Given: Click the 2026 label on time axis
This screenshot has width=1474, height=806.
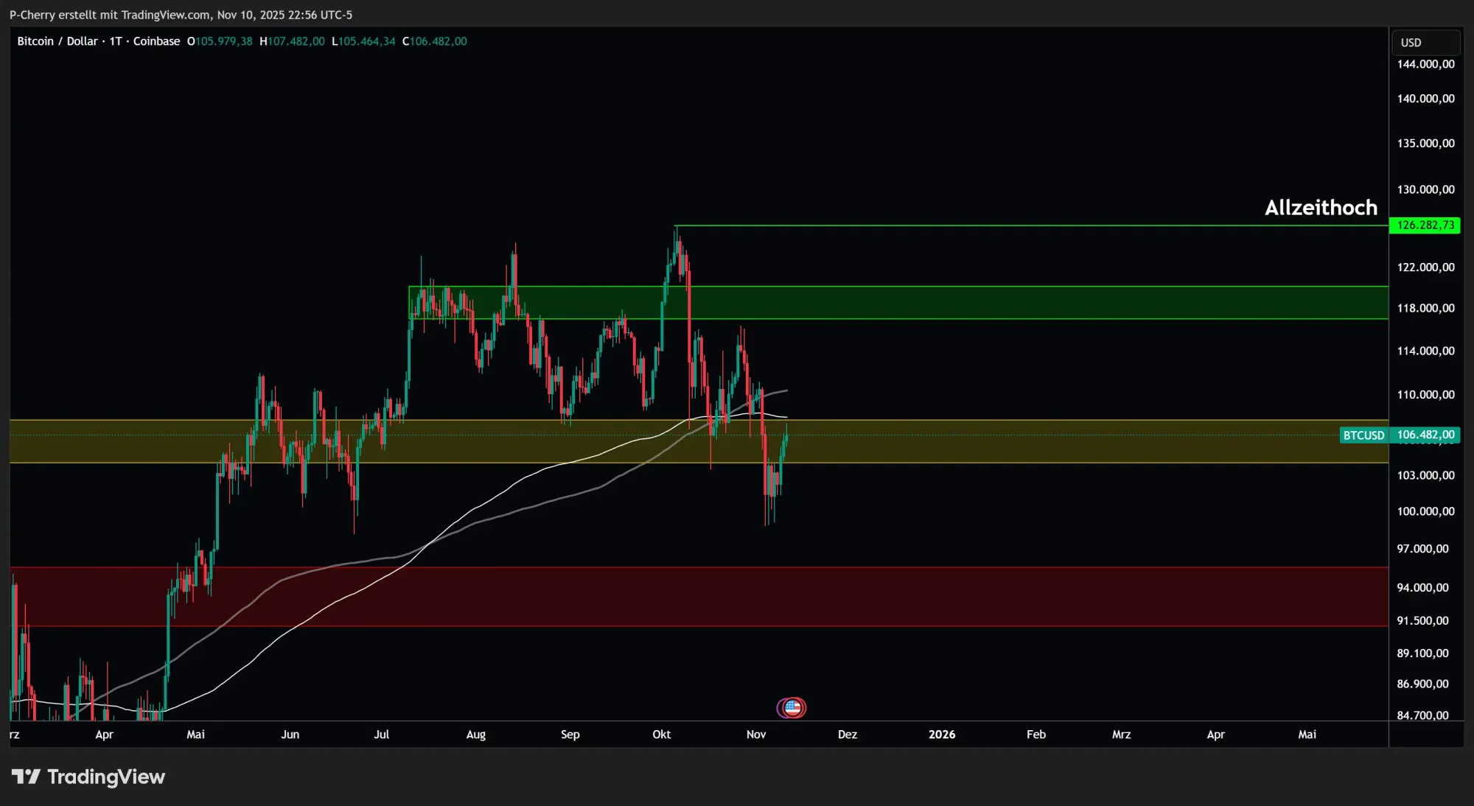Looking at the screenshot, I should point(942,735).
